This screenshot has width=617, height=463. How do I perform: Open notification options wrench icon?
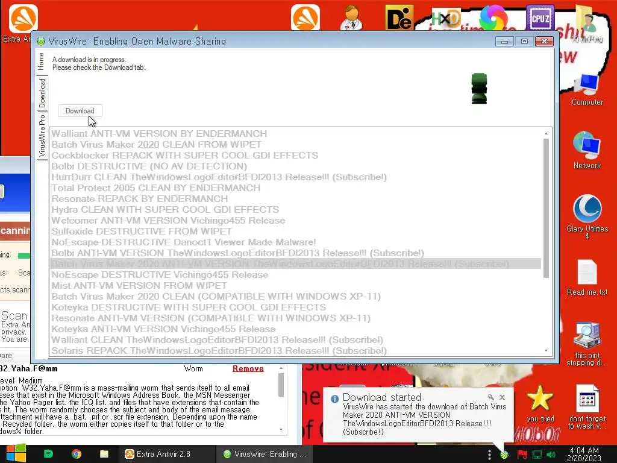pyautogui.click(x=490, y=397)
